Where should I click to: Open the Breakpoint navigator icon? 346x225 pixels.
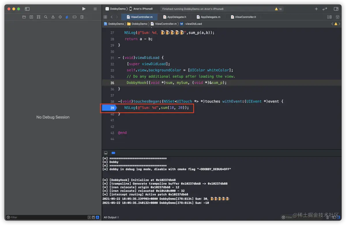(74, 17)
